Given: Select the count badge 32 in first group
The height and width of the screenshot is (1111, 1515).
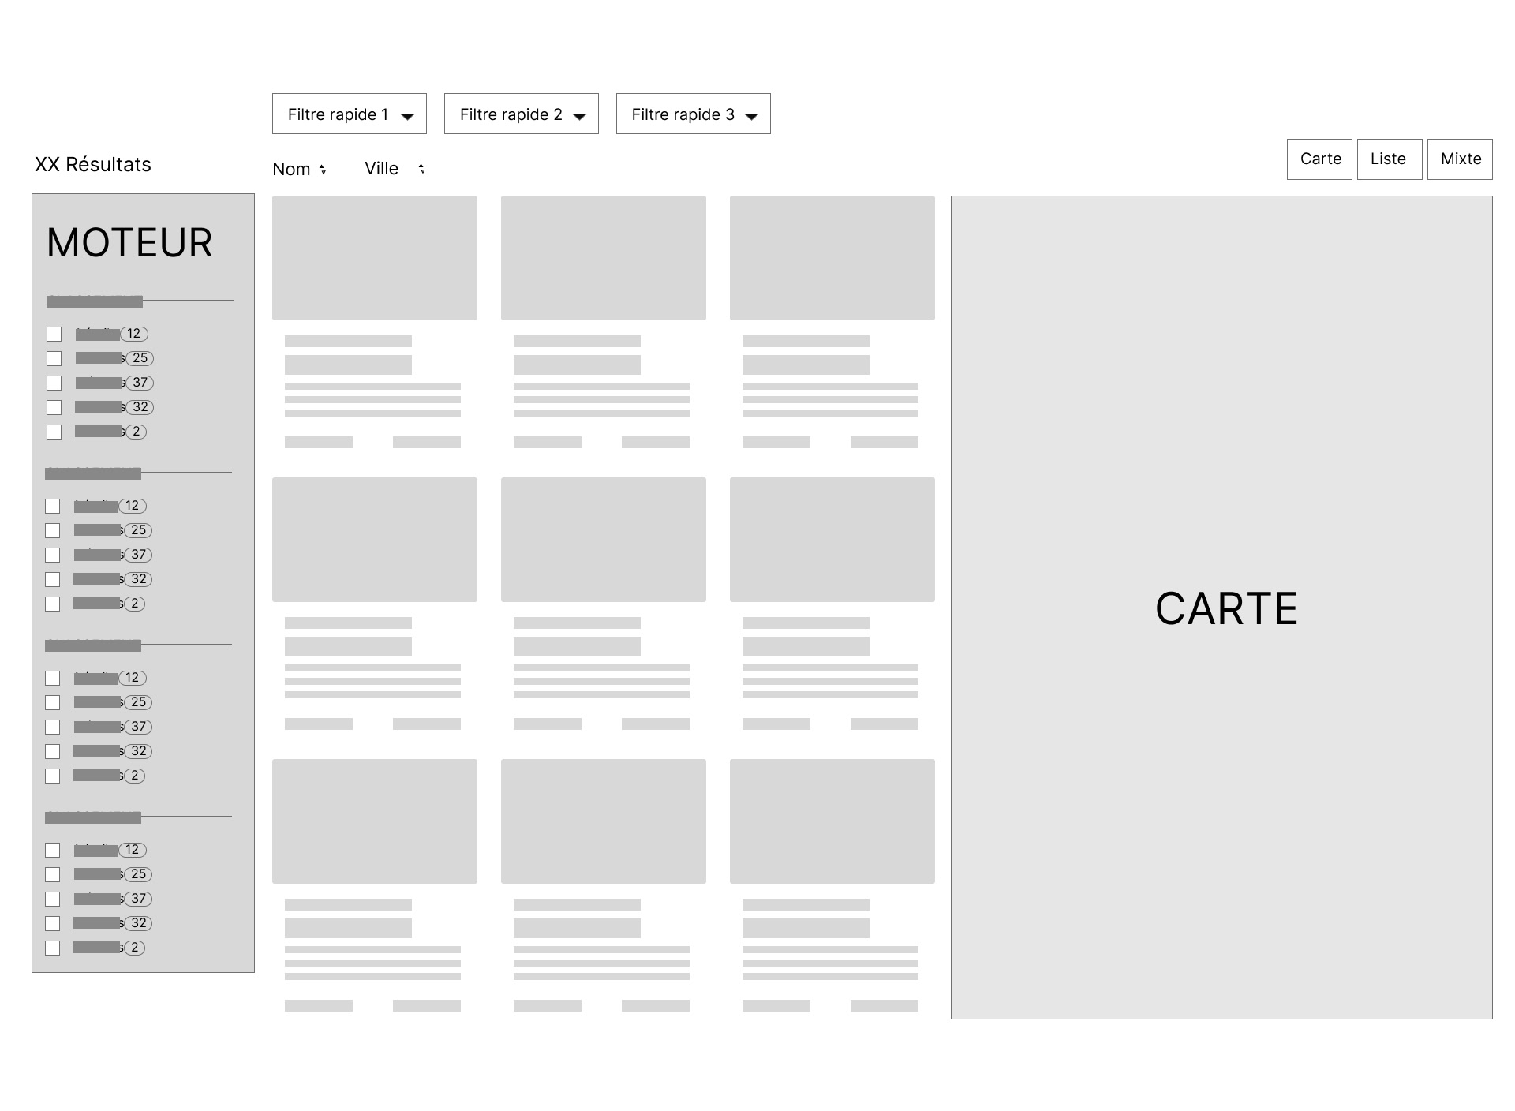Looking at the screenshot, I should click(x=140, y=407).
